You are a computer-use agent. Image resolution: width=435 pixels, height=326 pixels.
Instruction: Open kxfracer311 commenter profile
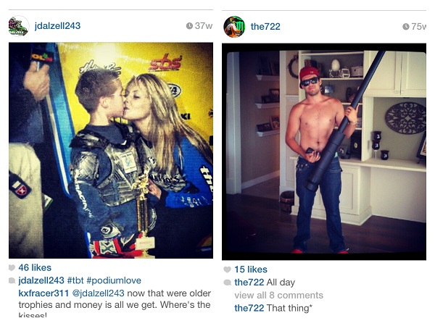[x=43, y=293]
